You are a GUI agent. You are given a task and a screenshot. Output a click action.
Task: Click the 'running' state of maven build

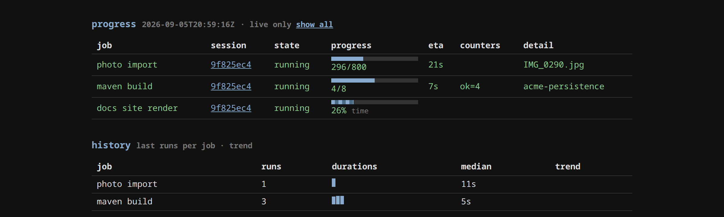292,86
